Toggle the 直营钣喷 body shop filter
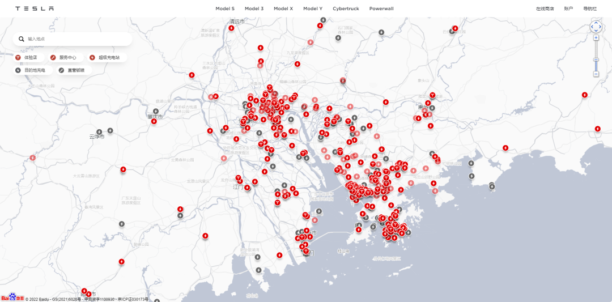This screenshot has width=612, height=302. (x=74, y=70)
